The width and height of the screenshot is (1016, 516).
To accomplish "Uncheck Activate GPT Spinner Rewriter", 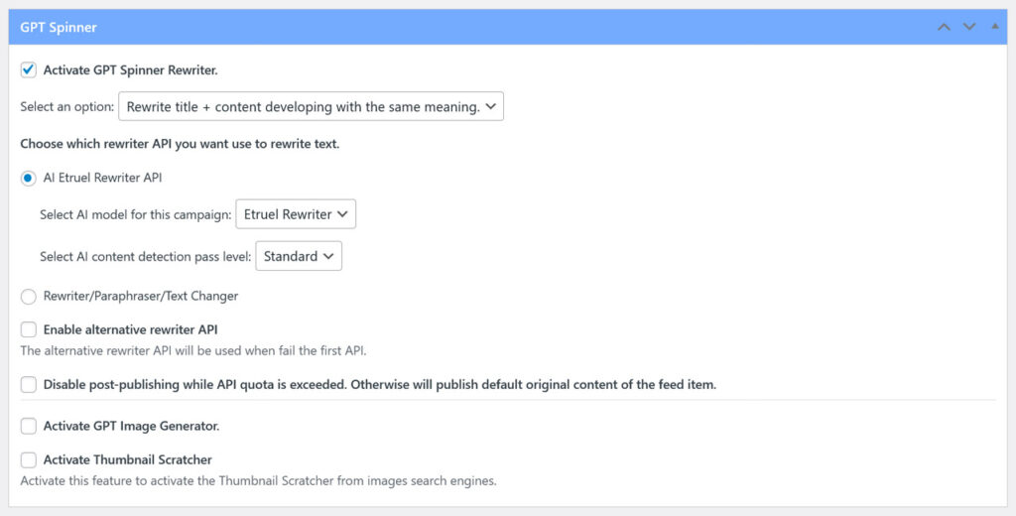I will pos(29,70).
